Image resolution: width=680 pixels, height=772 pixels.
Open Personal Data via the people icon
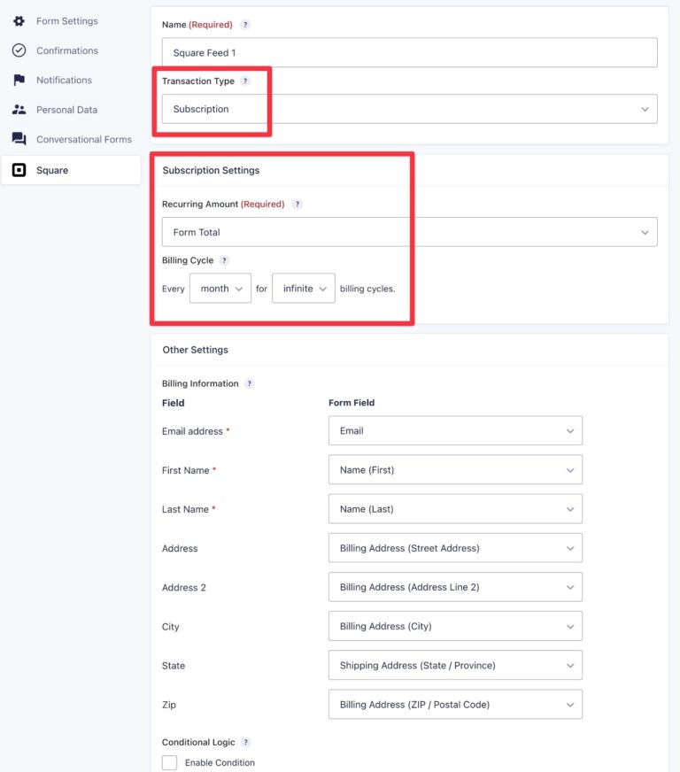tap(19, 110)
